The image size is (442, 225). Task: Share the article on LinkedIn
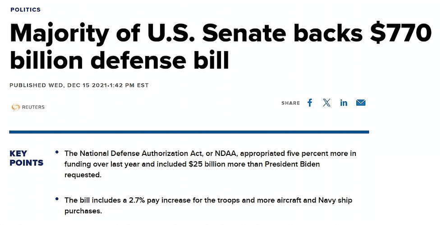(x=344, y=103)
